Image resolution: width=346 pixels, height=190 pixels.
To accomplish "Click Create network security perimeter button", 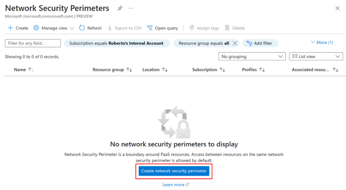I will 174,171.
